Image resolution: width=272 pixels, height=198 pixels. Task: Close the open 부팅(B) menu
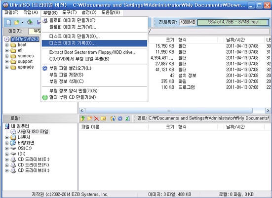50,12
